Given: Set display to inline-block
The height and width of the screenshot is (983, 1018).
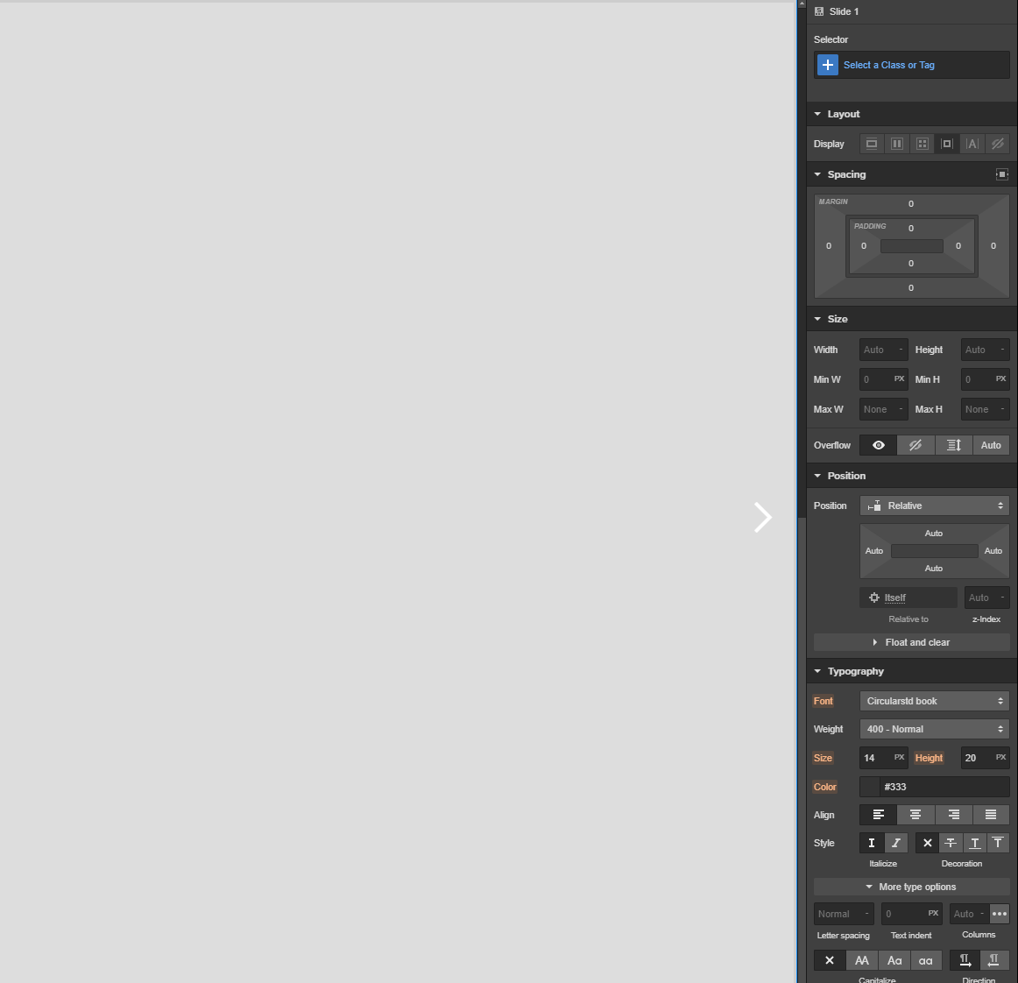Looking at the screenshot, I should point(947,144).
